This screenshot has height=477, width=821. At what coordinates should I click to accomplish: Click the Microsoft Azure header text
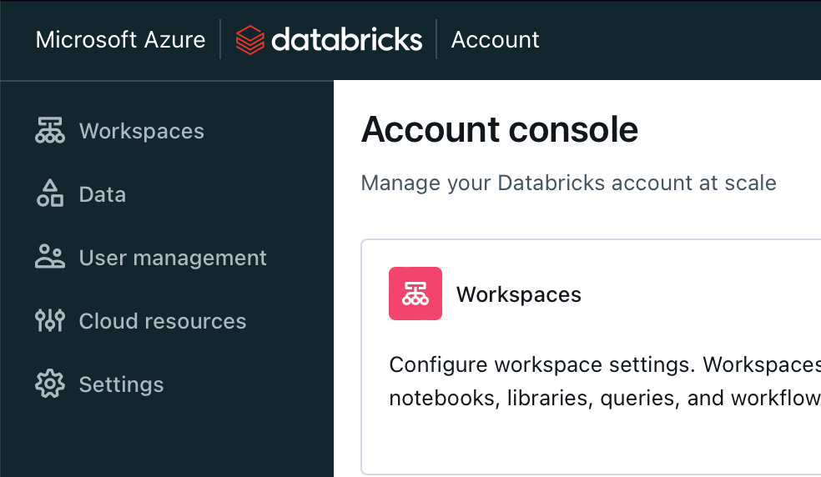point(120,40)
